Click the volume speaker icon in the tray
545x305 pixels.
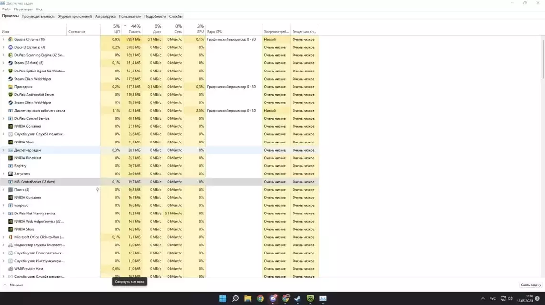(510, 298)
